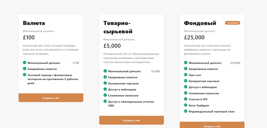Click check icon beside Контрактная торговля in Товарно-сырьевой card

point(105,83)
